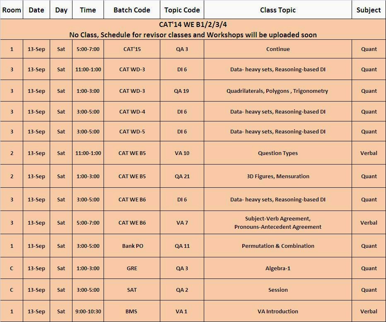Click the Day column header
Viewport: 386px width, 322px height.
pos(61,10)
